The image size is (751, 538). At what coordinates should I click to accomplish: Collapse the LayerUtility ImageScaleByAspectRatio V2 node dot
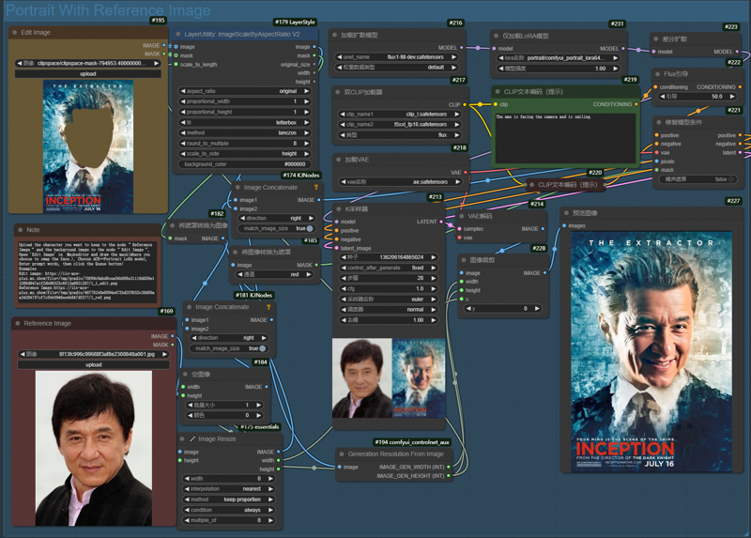click(178, 35)
